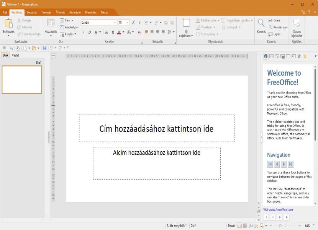Switch to slide sorter view in status bar

[245, 225]
